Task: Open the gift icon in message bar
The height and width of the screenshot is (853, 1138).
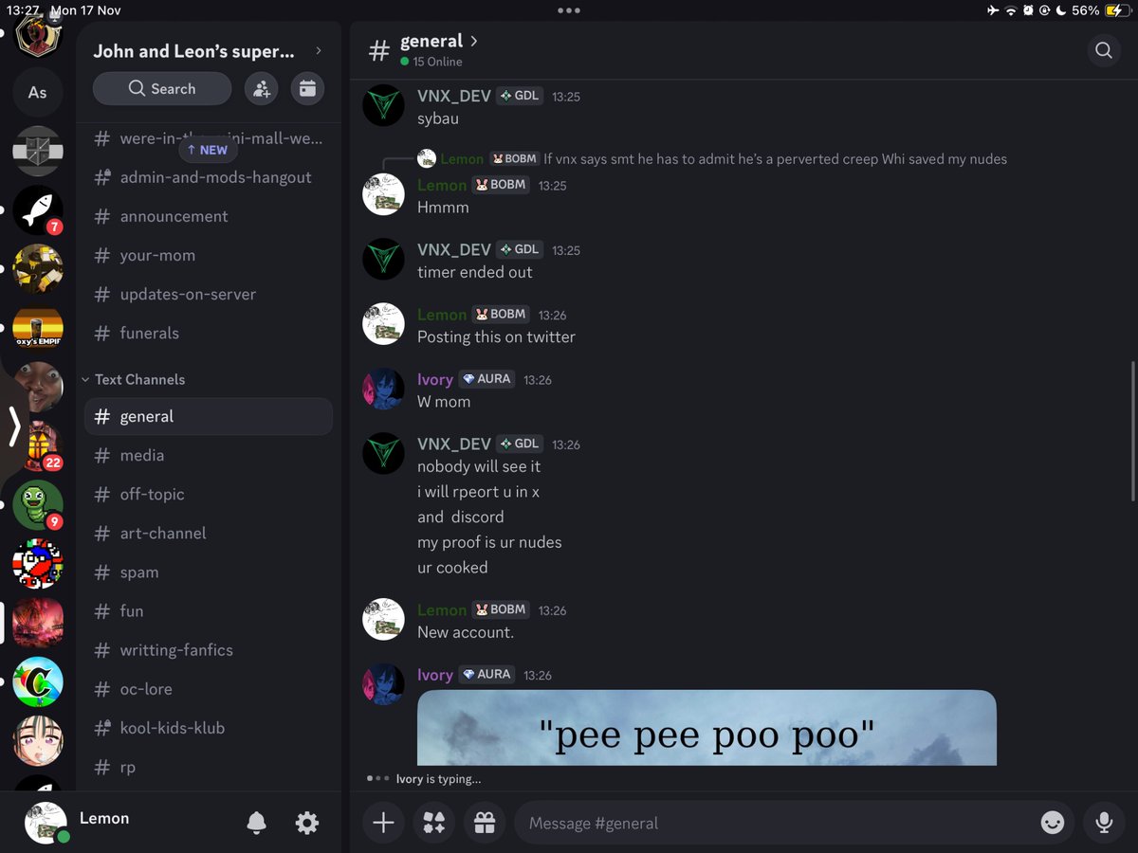Action: 485,823
